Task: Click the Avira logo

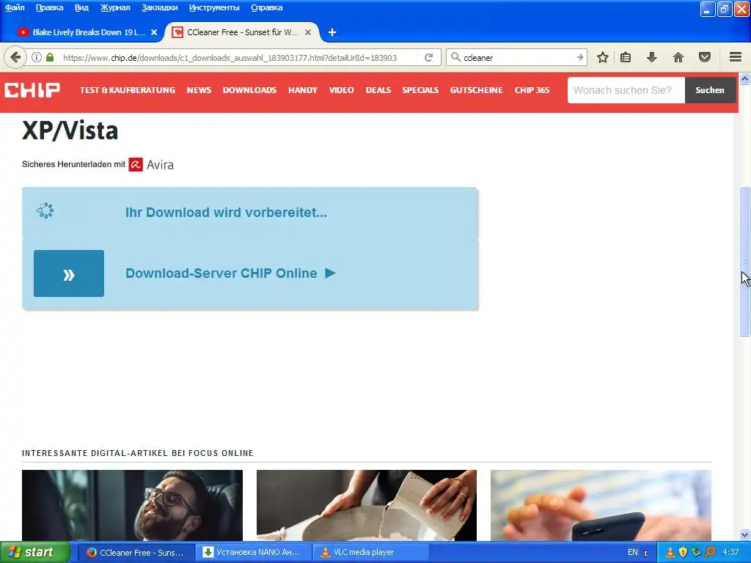Action: tap(151, 165)
